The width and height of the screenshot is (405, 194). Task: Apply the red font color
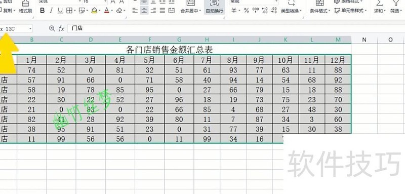[107, 11]
